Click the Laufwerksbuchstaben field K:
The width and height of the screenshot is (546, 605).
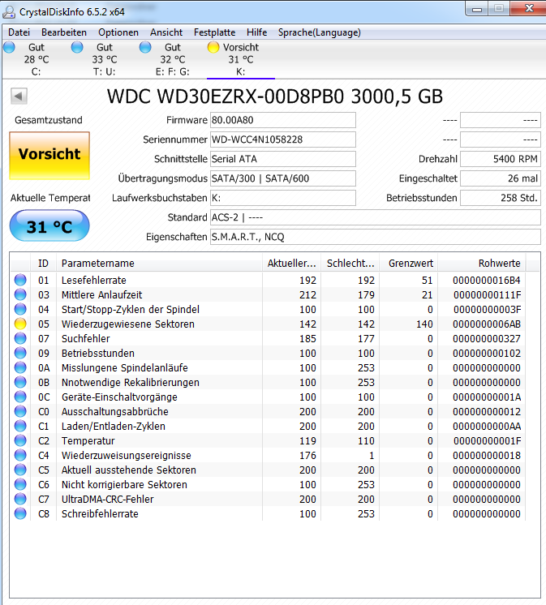[x=283, y=198]
